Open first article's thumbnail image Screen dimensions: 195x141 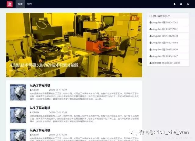tap(18, 92)
